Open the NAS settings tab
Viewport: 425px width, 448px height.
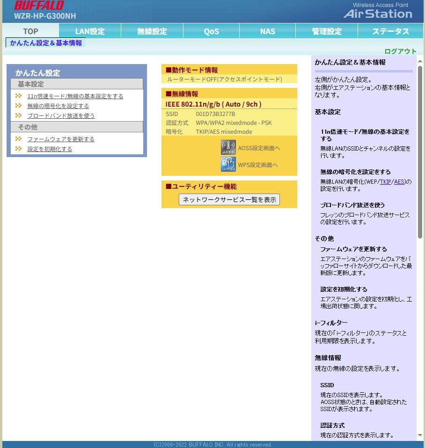point(267,31)
